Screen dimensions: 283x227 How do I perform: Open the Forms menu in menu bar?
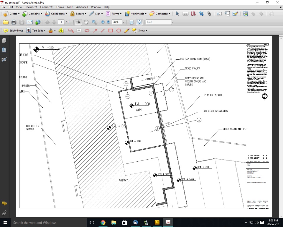pyautogui.click(x=60, y=7)
